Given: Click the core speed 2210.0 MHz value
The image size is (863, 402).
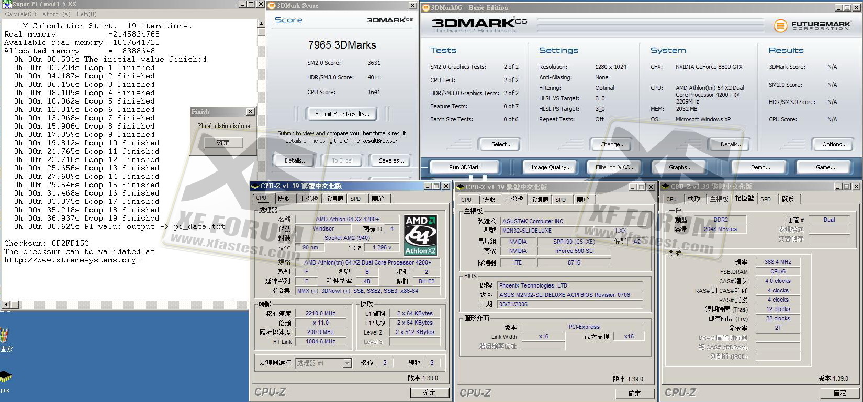Looking at the screenshot, I should tap(320, 313).
